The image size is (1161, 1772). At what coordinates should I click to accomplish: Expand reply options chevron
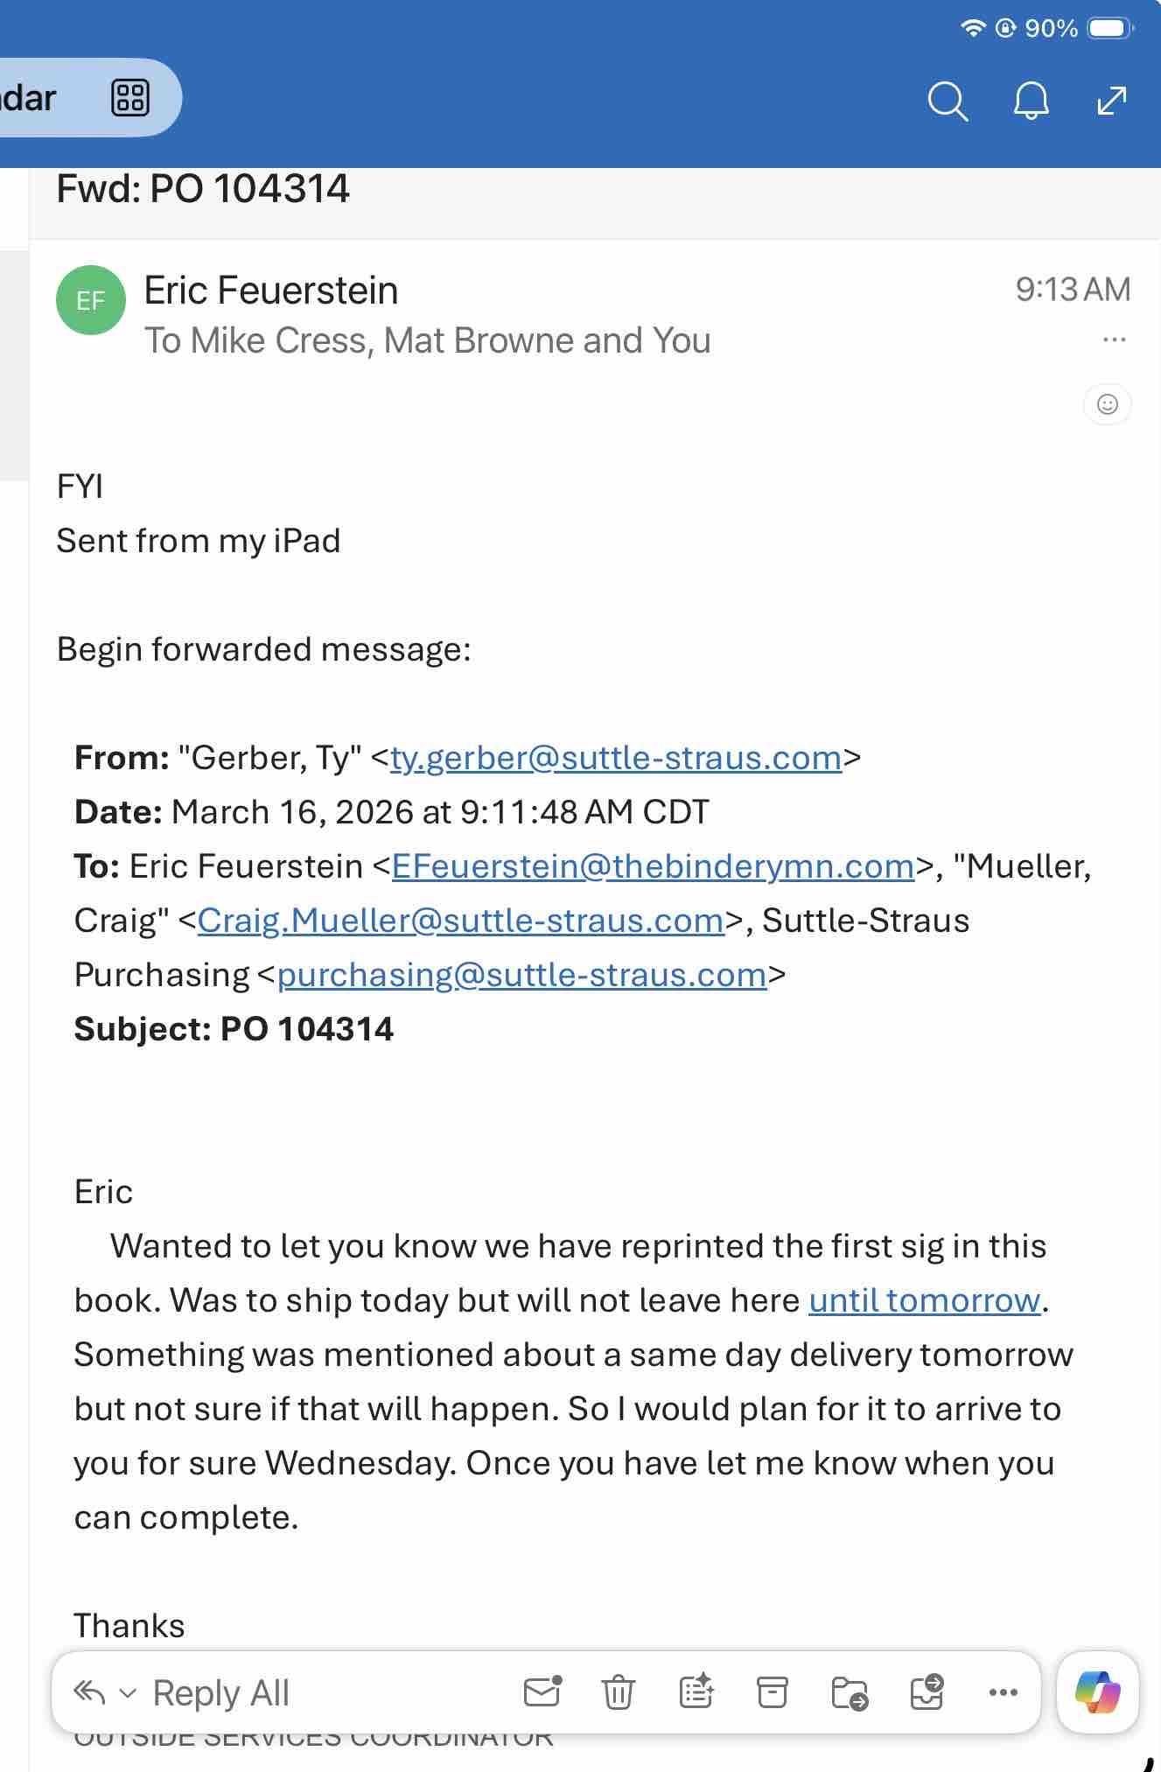128,1693
